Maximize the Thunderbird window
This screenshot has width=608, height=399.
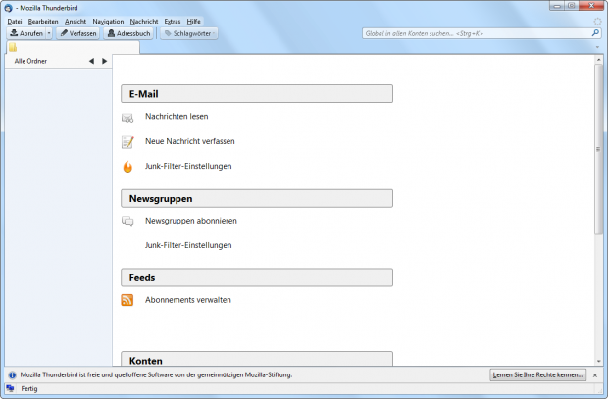571,6
